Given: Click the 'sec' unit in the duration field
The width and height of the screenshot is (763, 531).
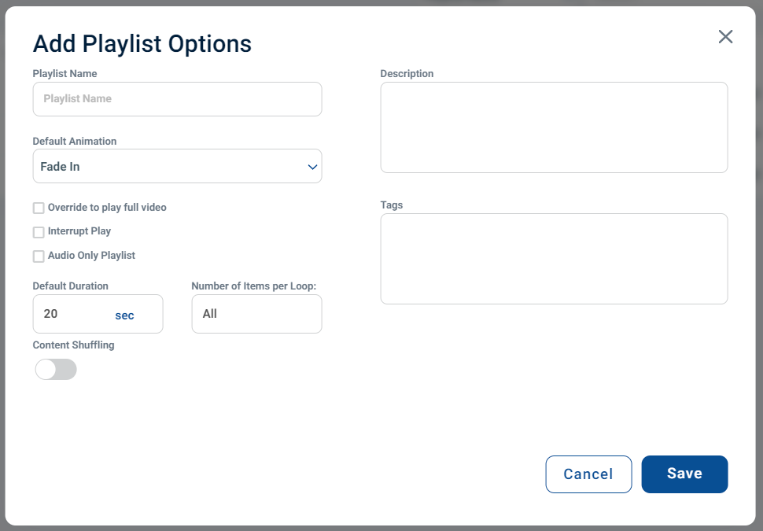Looking at the screenshot, I should tap(124, 315).
